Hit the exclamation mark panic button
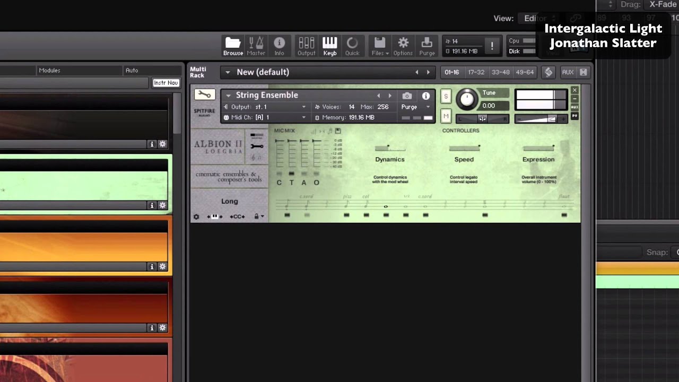Image resolution: width=679 pixels, height=382 pixels. [x=492, y=46]
